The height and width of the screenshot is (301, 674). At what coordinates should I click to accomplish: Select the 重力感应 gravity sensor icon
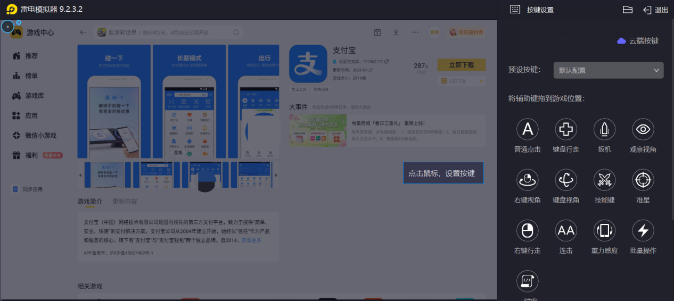605,230
